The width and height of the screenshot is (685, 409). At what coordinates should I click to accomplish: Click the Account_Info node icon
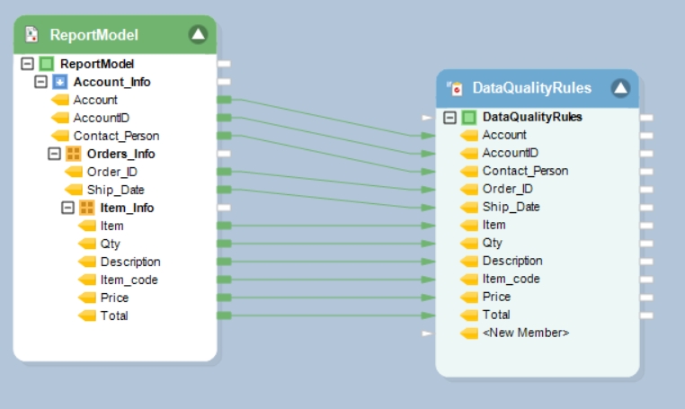pyautogui.click(x=60, y=82)
